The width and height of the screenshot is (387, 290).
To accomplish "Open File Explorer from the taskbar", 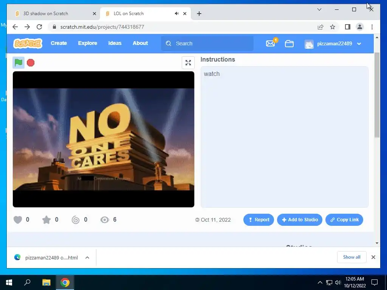I will (x=46, y=282).
